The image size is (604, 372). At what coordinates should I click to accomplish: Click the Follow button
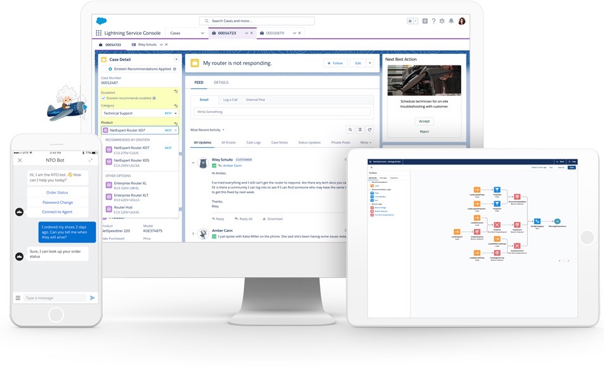(x=335, y=63)
